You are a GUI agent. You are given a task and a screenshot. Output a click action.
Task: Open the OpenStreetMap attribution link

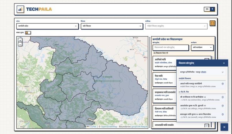[x=109, y=127]
